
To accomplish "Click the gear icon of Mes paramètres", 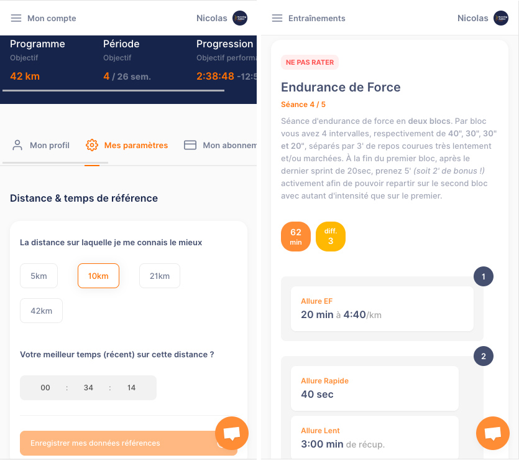I will 92,145.
